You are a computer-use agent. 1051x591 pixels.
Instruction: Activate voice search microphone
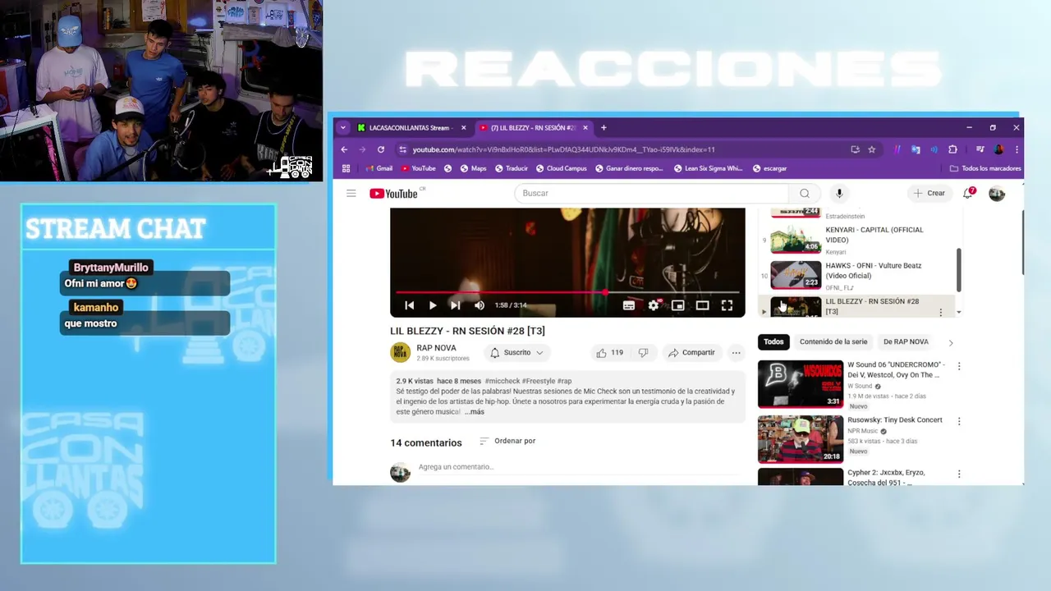[x=839, y=193]
